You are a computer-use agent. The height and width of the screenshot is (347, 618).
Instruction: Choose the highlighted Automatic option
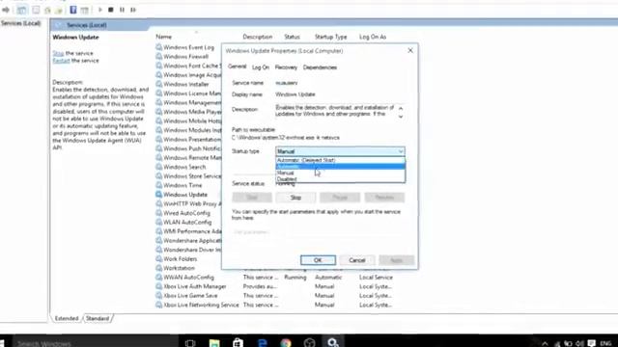pos(340,167)
